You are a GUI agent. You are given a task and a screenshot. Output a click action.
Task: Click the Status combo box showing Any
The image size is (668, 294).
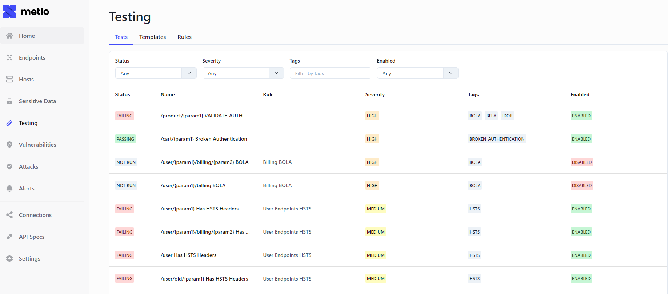(156, 73)
